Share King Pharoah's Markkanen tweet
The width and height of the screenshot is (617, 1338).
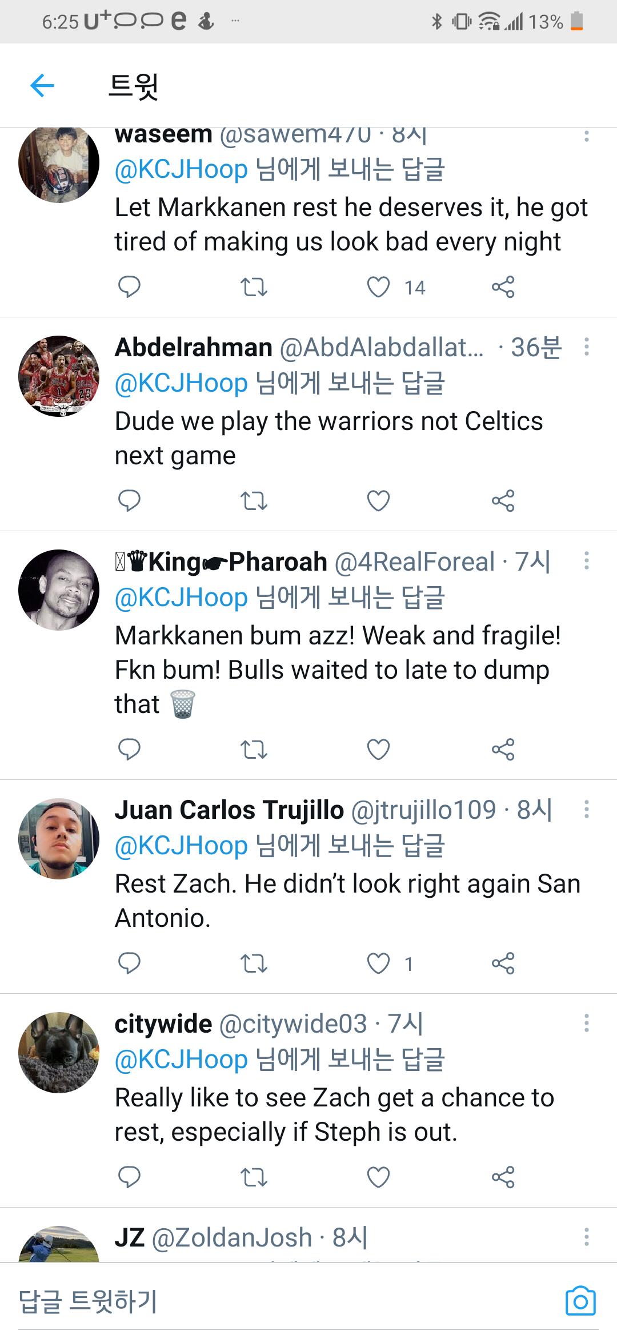point(503,750)
